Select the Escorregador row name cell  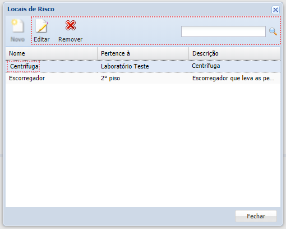pyautogui.click(x=27, y=78)
